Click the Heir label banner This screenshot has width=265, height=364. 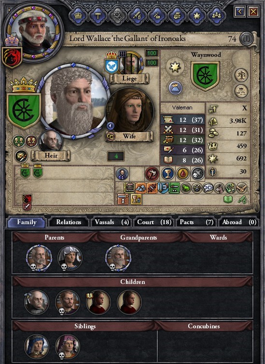click(51, 156)
